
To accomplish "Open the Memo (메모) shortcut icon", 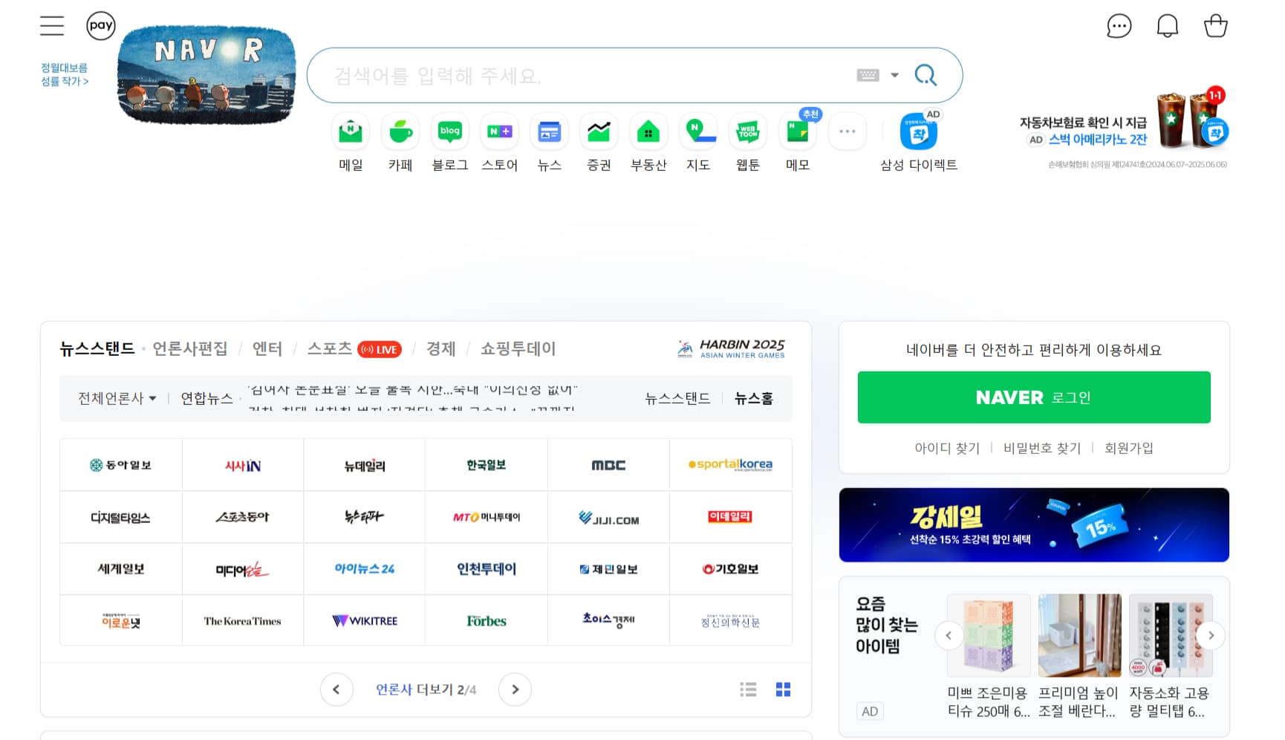I will (x=798, y=132).
